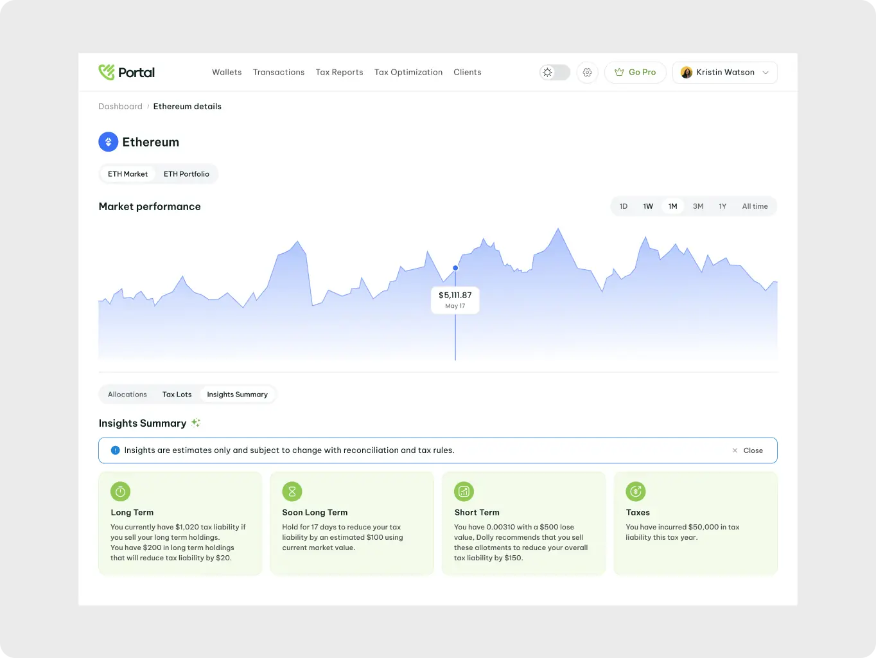Switch to the Tax Lots tab
This screenshot has height=658, width=876.
click(177, 394)
